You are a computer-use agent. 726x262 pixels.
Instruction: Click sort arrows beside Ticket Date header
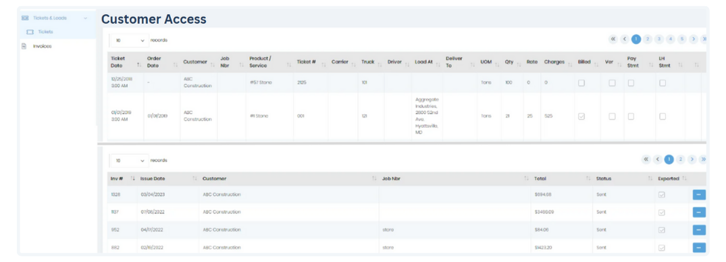pos(139,65)
